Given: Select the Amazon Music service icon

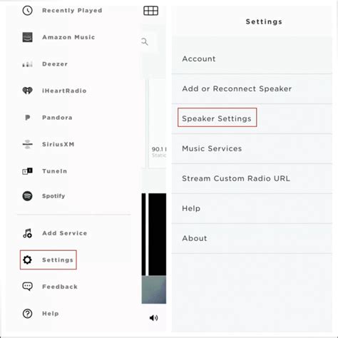Looking at the screenshot, I should [27, 37].
